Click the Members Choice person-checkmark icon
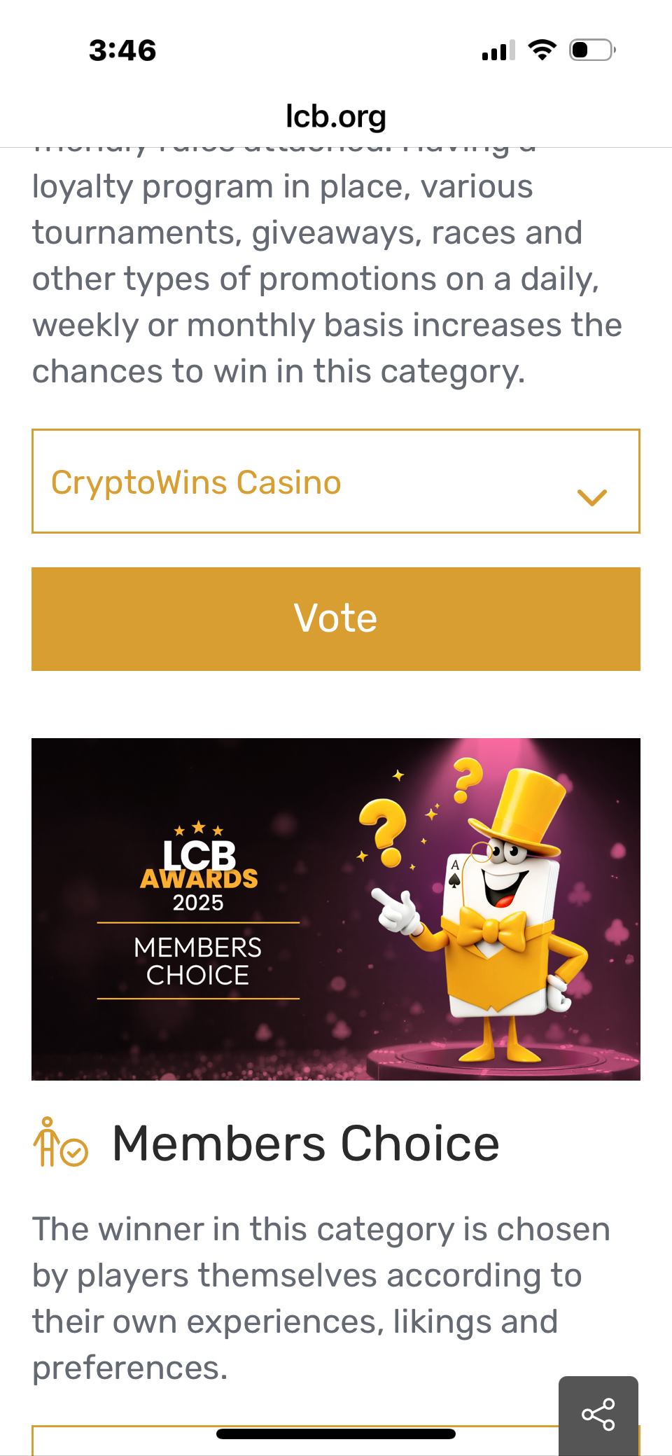Viewport: 672px width, 1456px height. [60, 1142]
